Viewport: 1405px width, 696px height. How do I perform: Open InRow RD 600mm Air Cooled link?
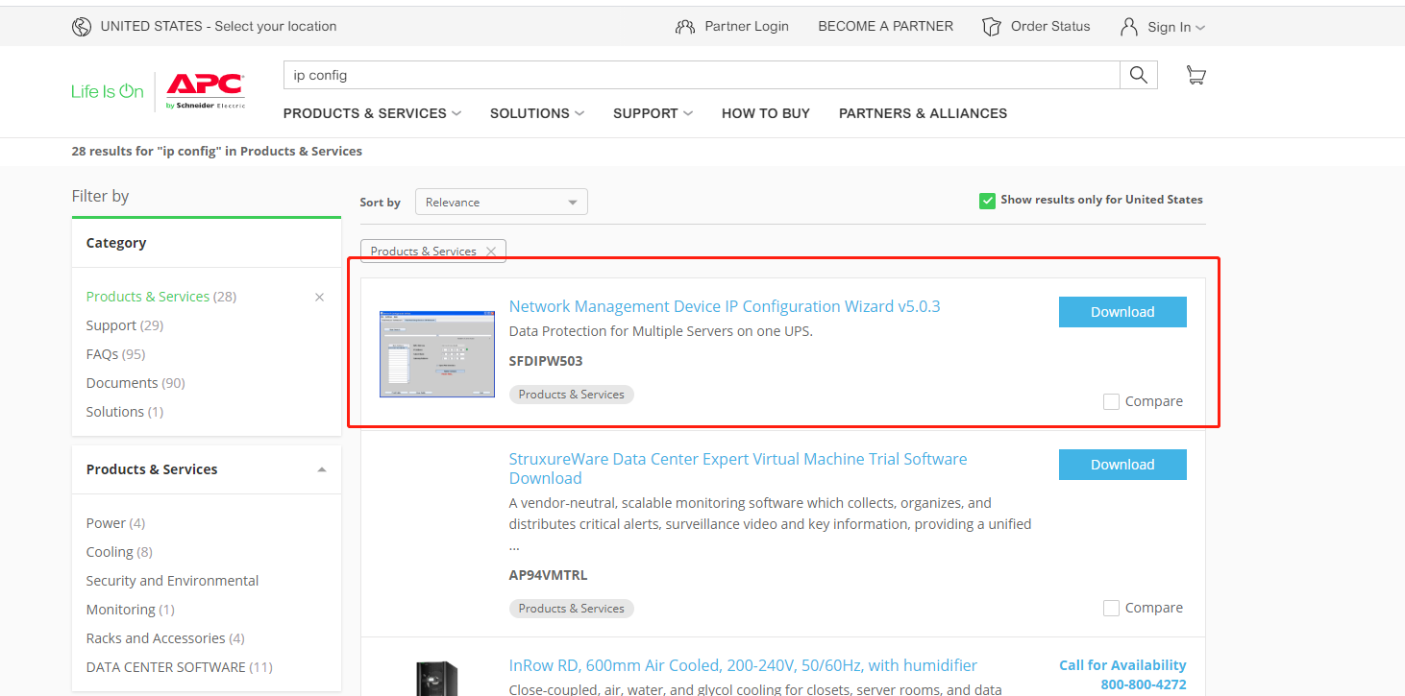(x=743, y=665)
